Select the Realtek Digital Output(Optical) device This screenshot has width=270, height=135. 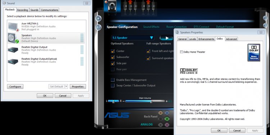point(46,62)
